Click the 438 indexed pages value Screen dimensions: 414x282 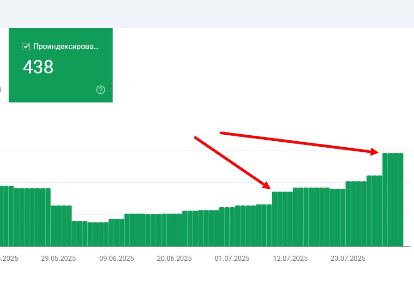coord(38,67)
